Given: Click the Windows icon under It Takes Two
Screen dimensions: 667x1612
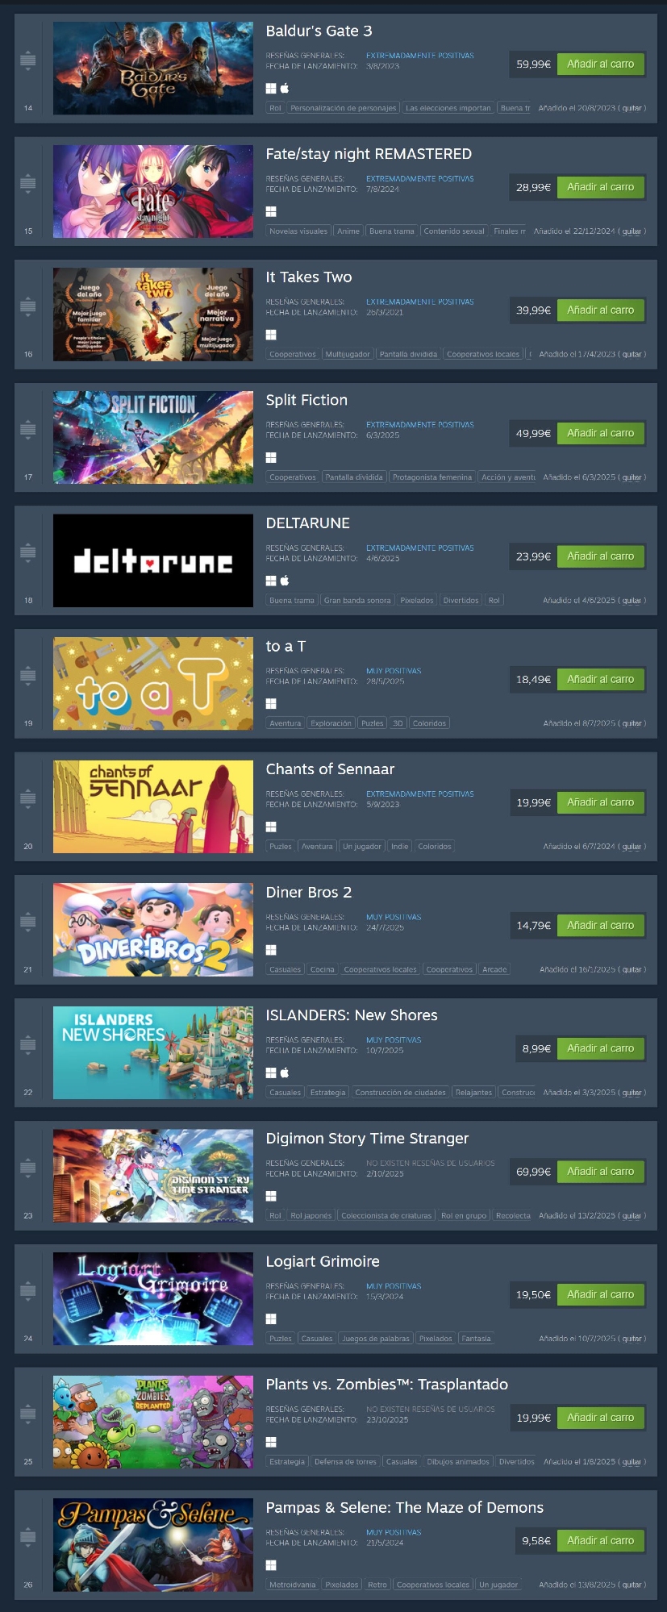Looking at the screenshot, I should [x=271, y=335].
